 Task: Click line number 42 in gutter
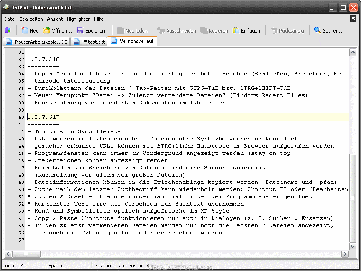pos(21,131)
